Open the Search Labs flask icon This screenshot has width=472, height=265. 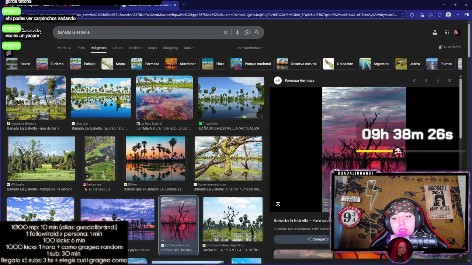tap(435, 32)
